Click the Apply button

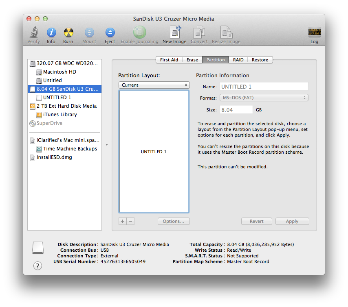point(292,221)
